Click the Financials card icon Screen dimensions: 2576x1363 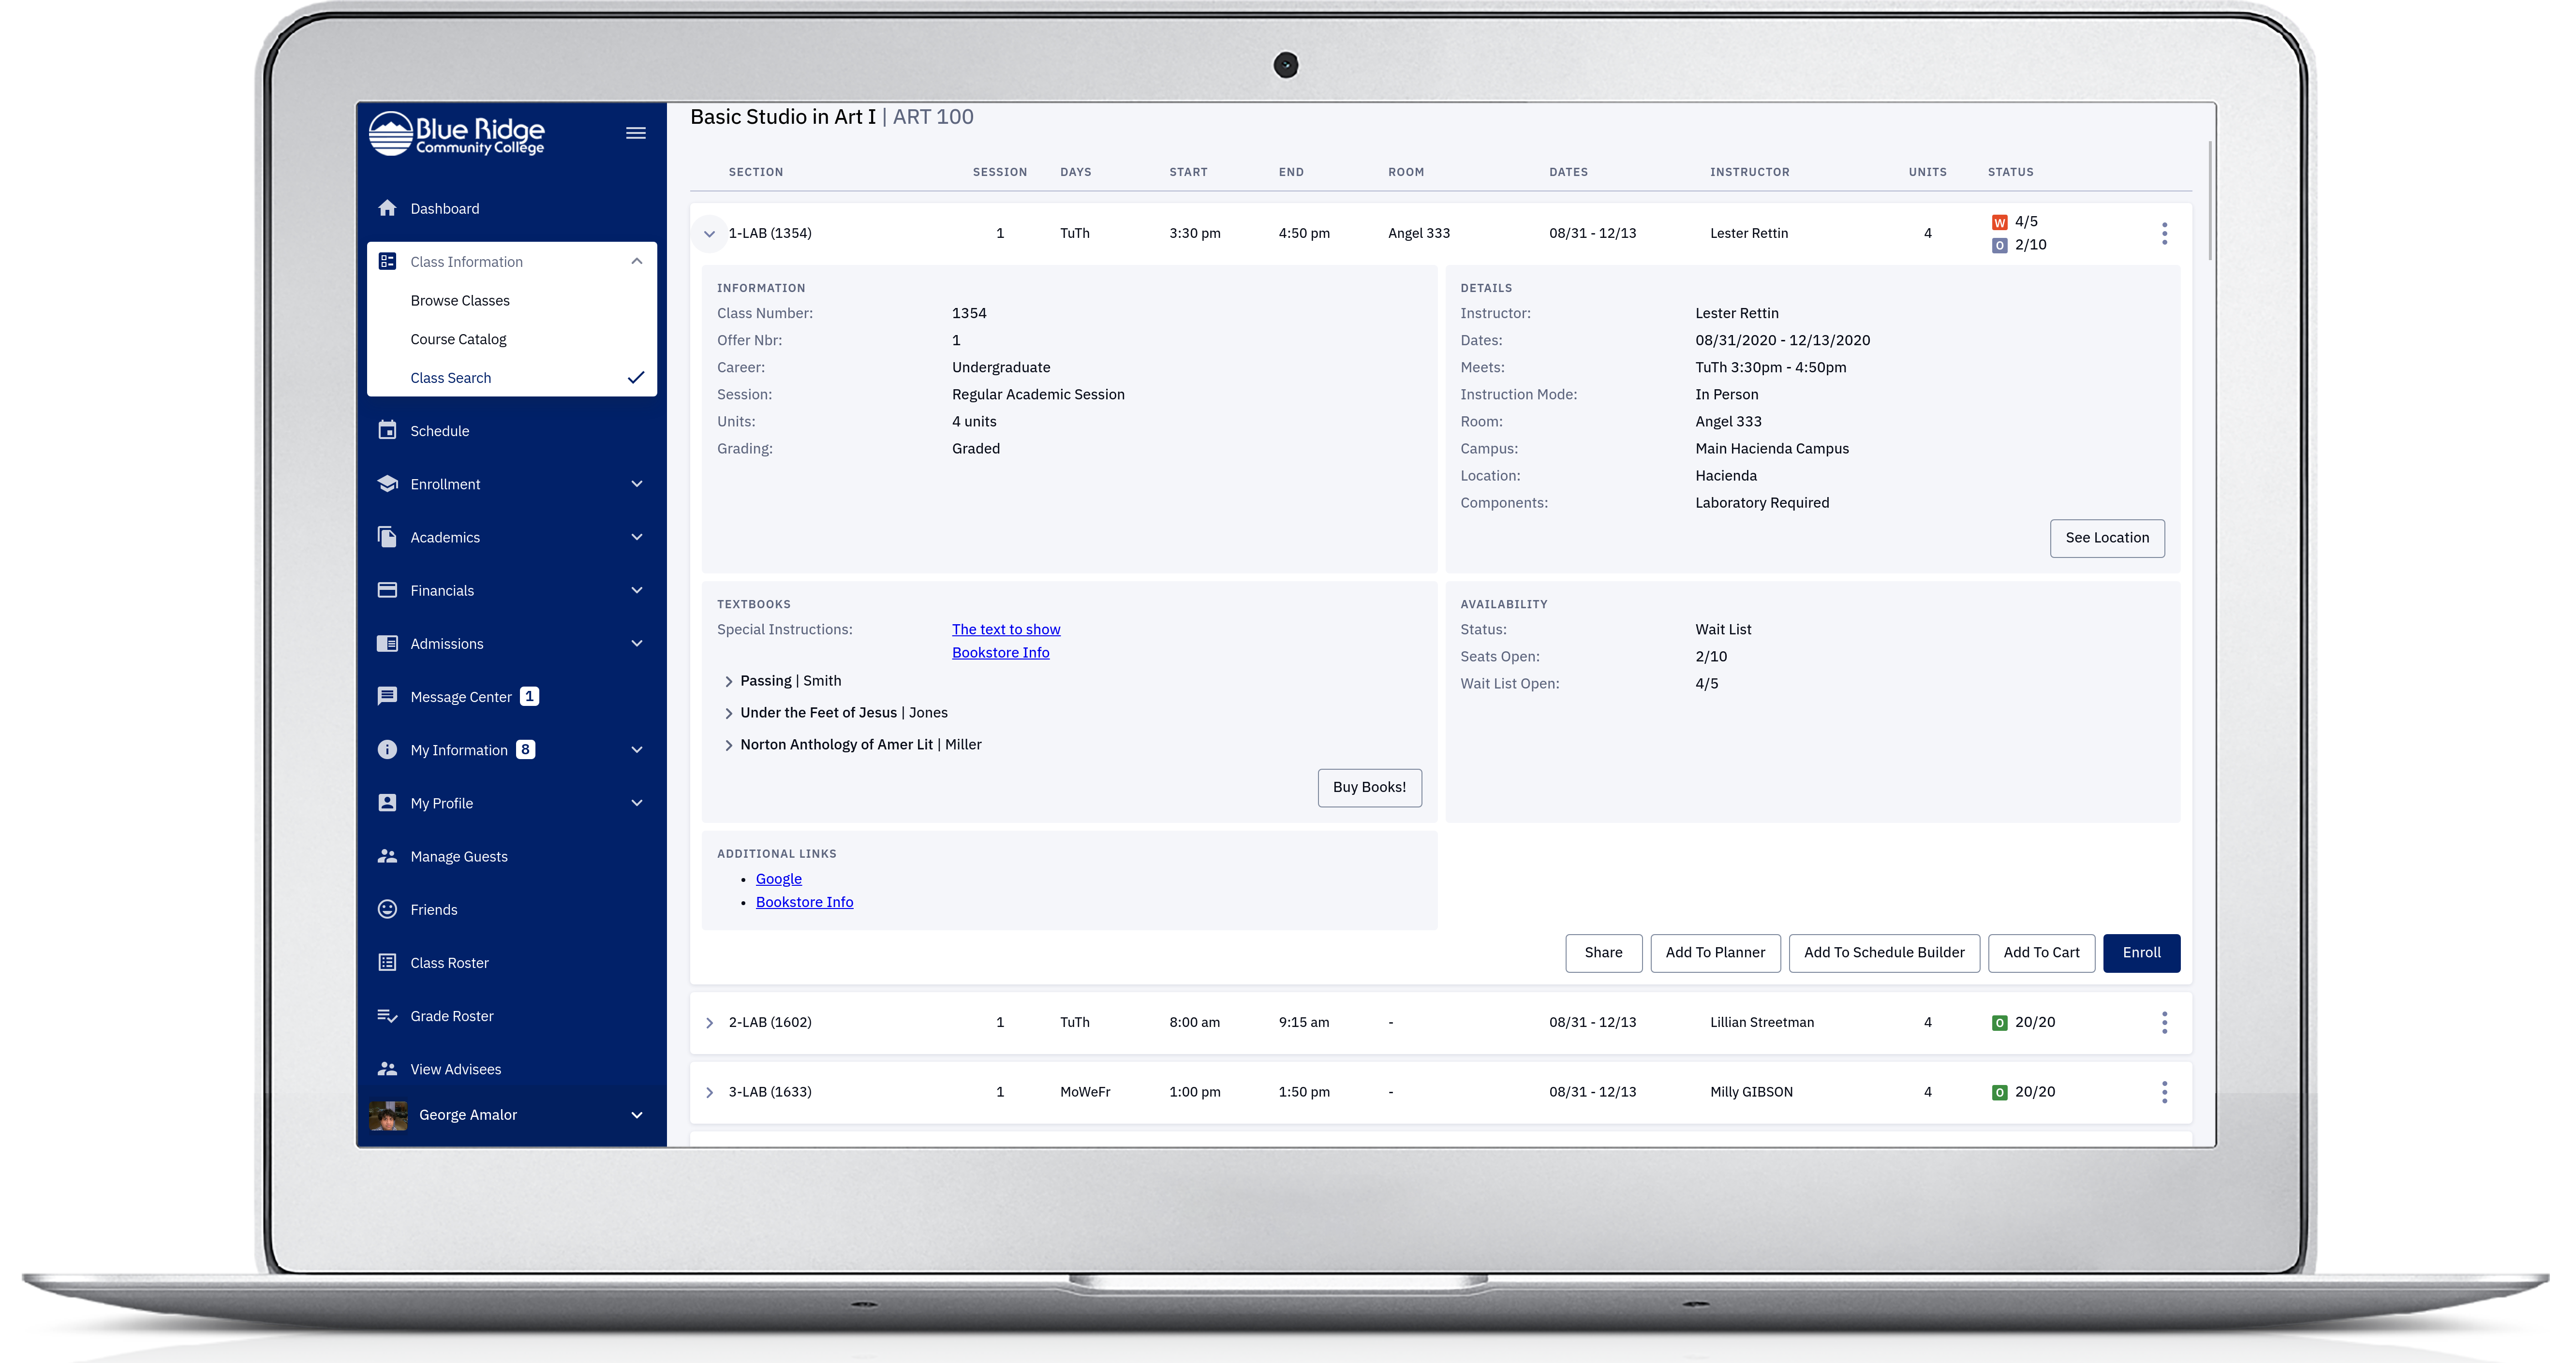[x=387, y=590]
